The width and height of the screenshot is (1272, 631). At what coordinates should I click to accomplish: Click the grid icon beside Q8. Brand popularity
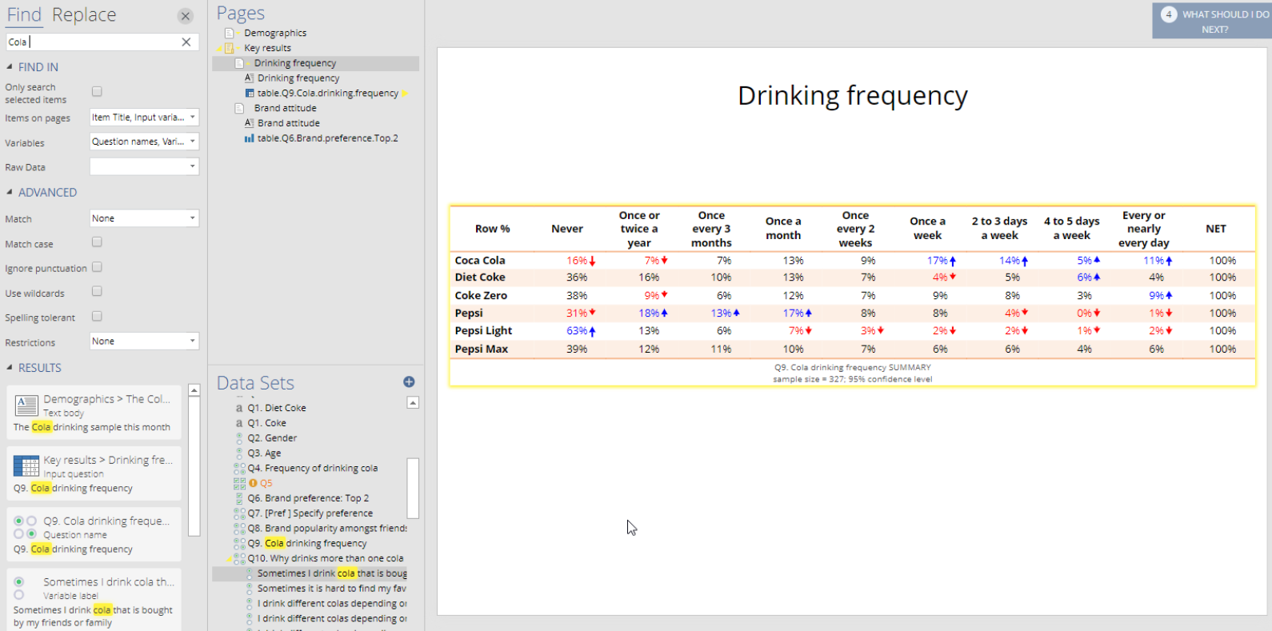click(239, 529)
